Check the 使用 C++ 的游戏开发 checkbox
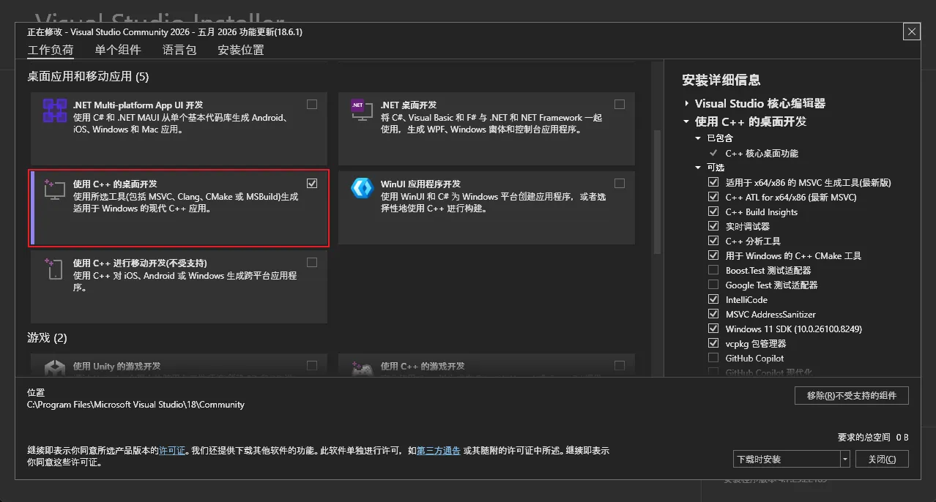 (x=620, y=365)
